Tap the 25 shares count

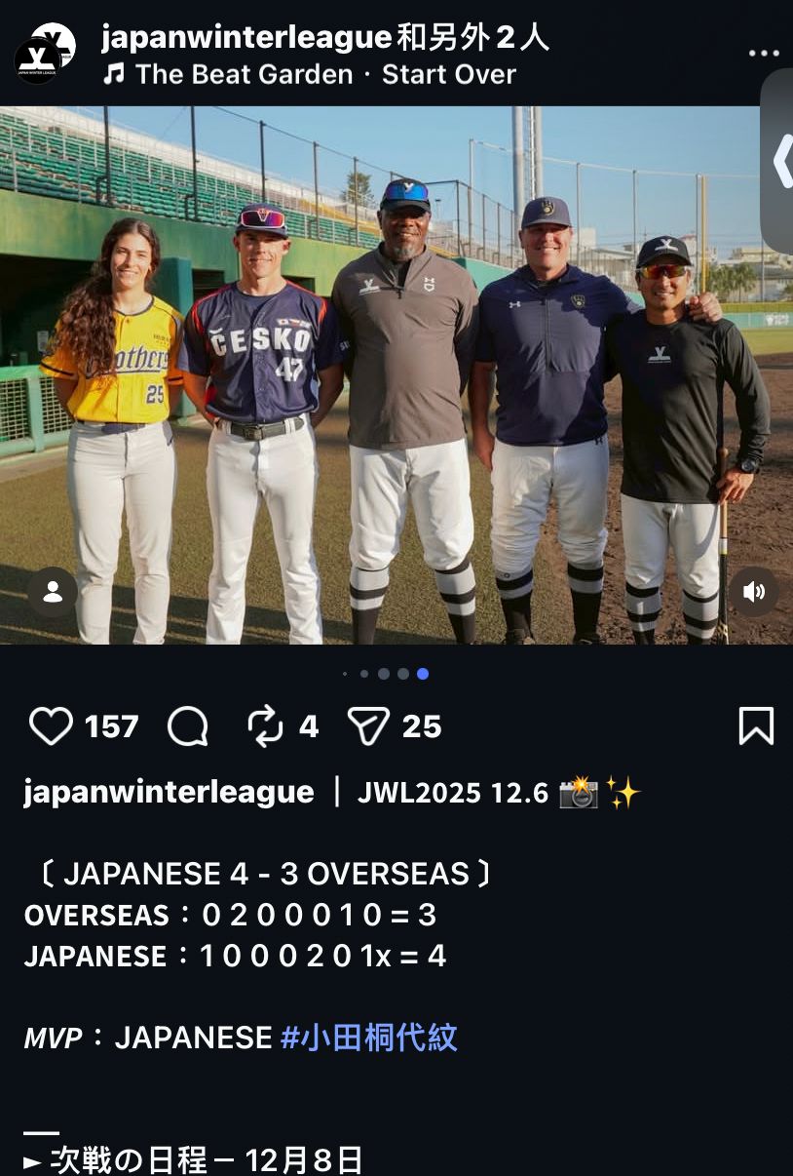pyautogui.click(x=422, y=726)
